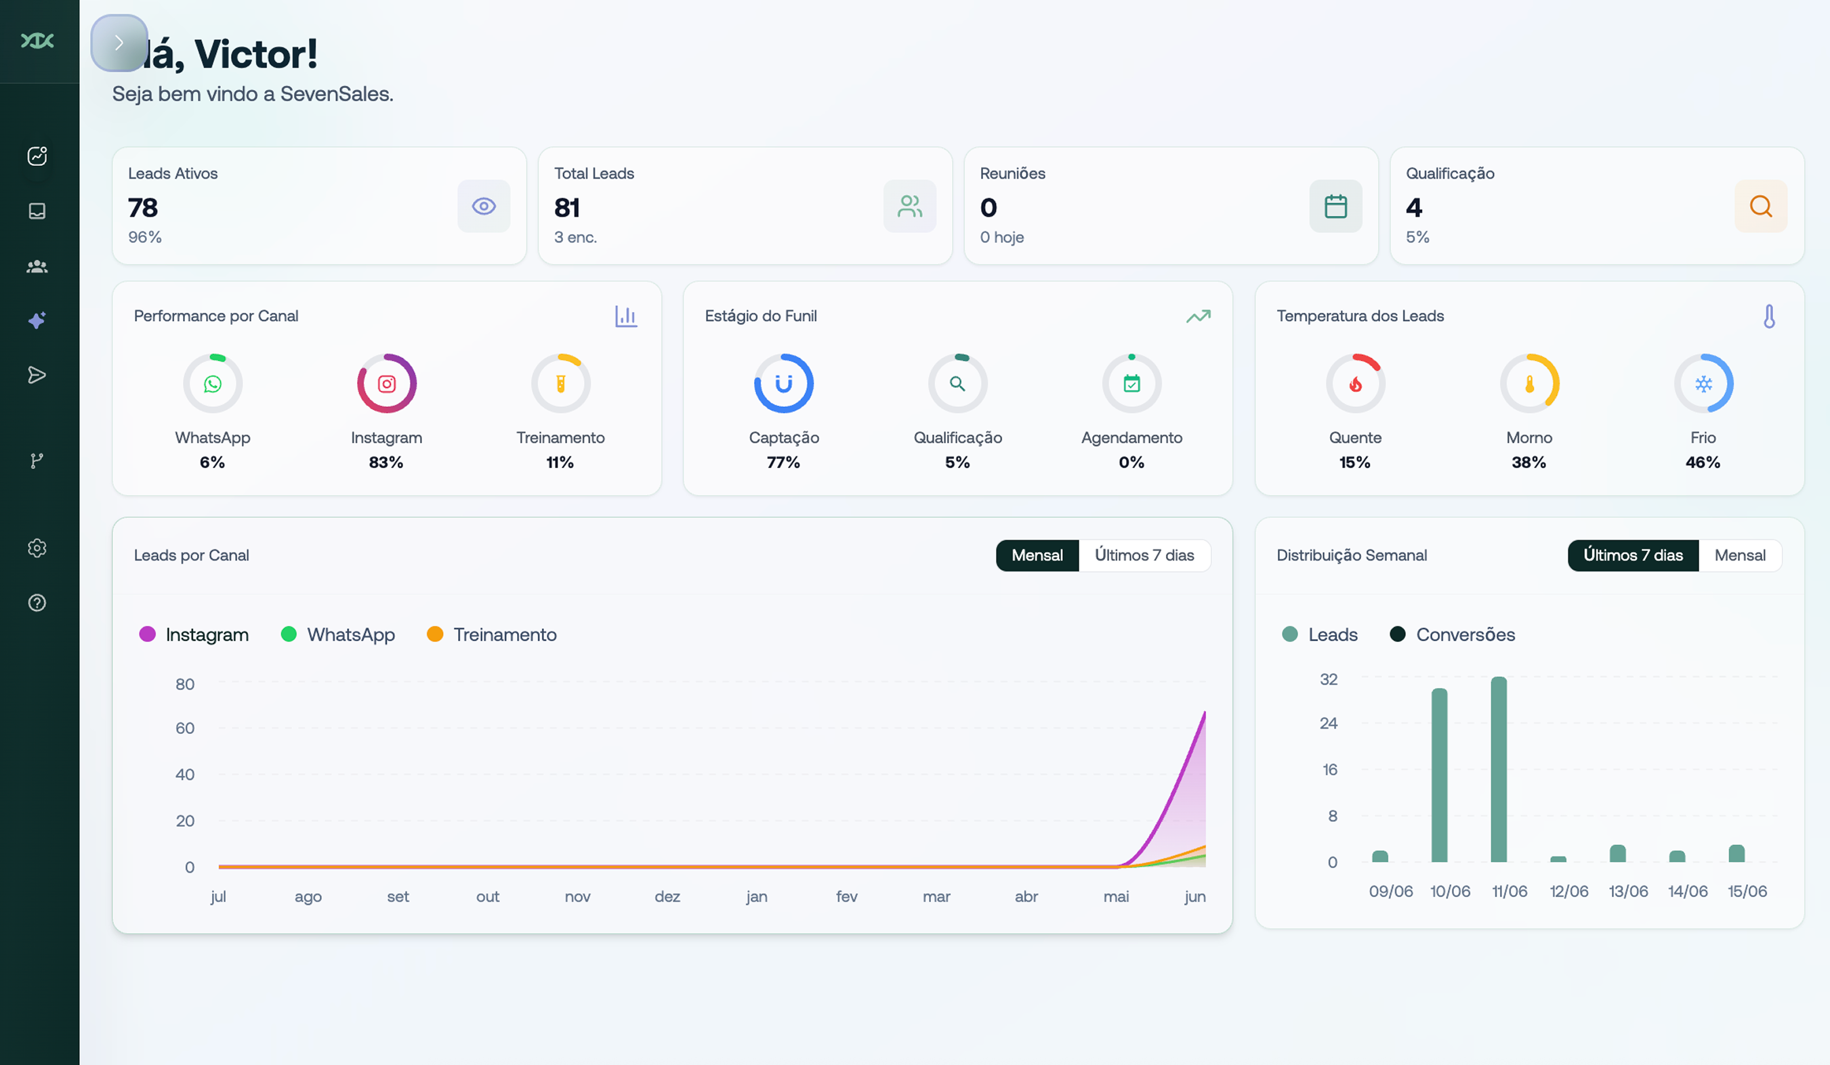Open the send paper-plane icon in sidebar
1830x1065 pixels.
click(x=37, y=375)
